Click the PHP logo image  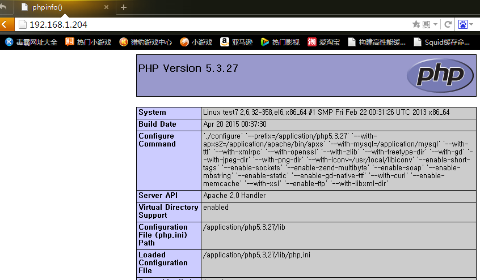click(x=440, y=76)
